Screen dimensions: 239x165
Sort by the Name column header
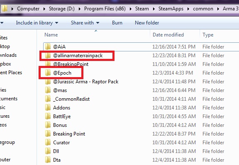[51, 35]
